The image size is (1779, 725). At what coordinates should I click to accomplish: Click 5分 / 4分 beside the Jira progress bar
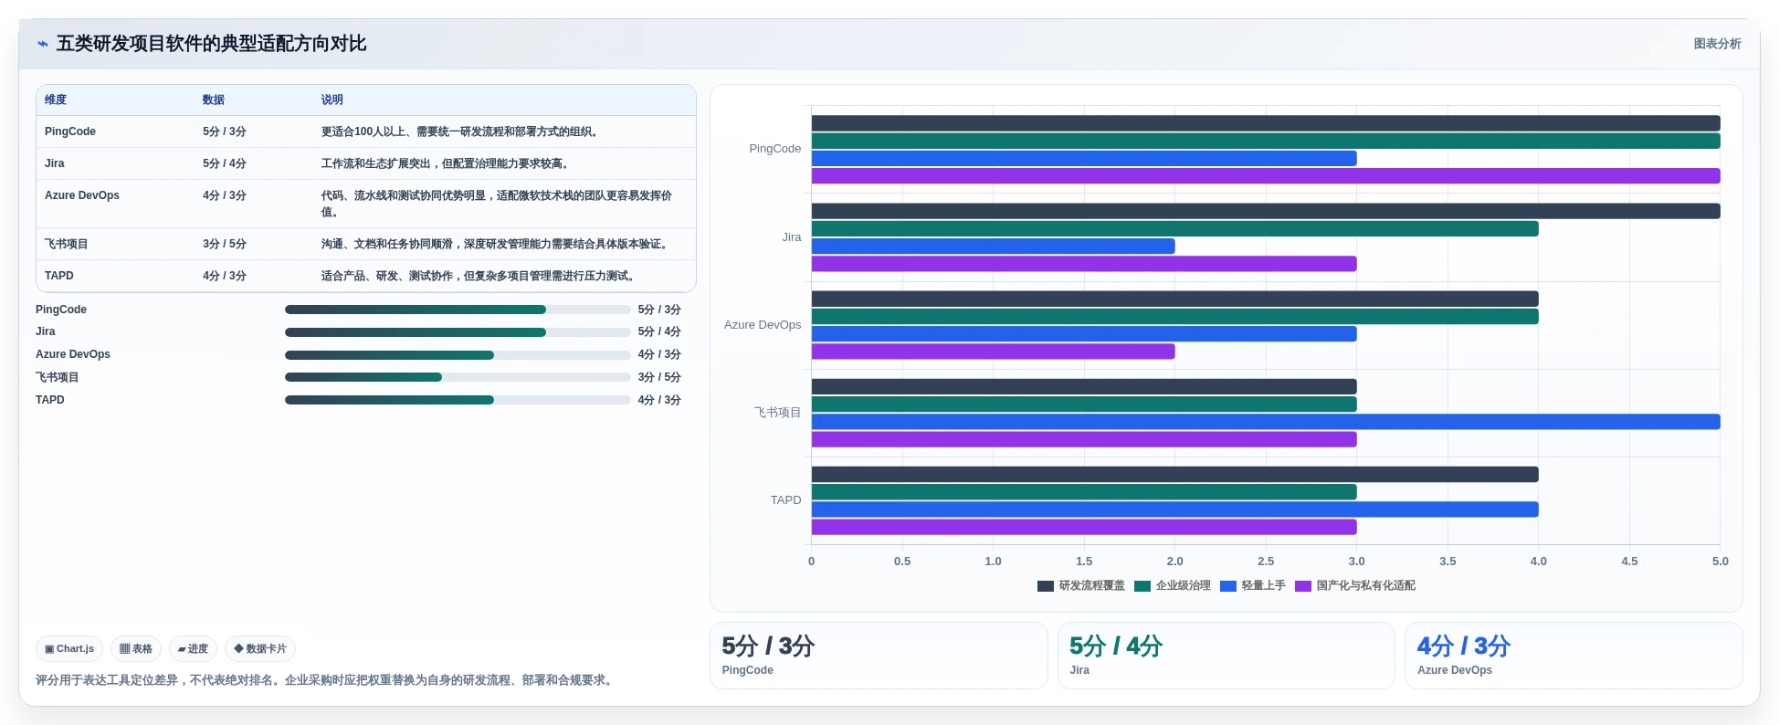point(659,331)
